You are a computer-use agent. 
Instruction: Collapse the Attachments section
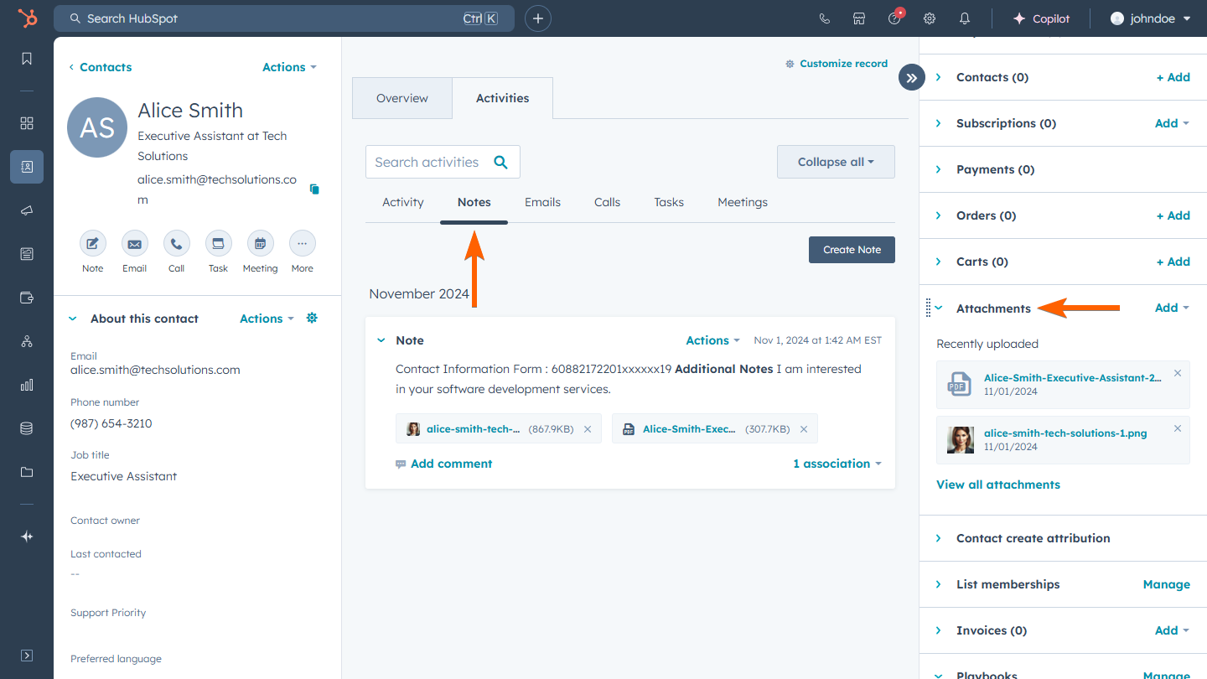tap(939, 308)
